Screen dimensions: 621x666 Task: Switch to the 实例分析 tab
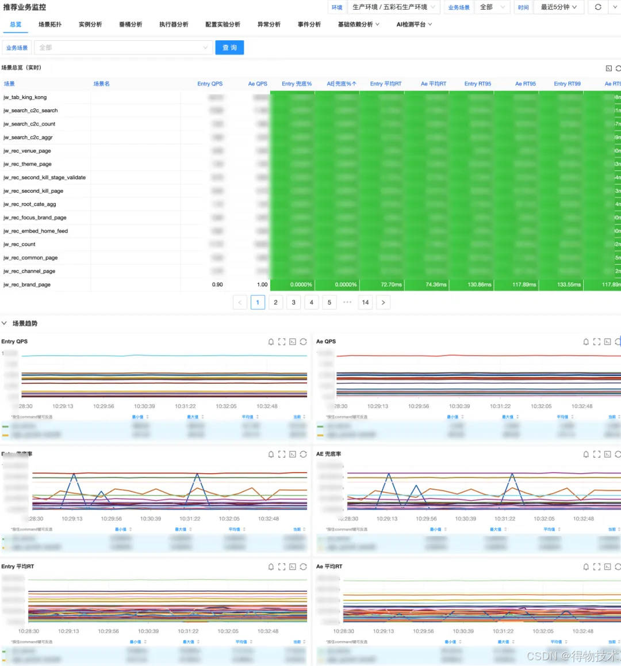point(90,25)
